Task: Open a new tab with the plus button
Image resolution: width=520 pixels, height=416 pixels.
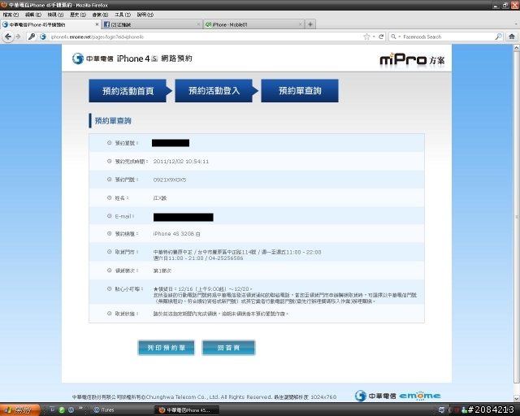Action: pyautogui.click(x=310, y=24)
